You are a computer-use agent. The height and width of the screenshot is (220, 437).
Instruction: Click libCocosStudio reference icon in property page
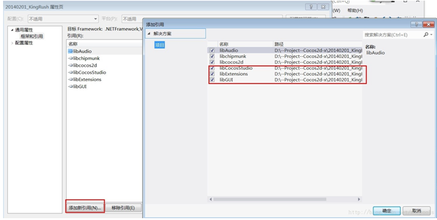pos(70,72)
